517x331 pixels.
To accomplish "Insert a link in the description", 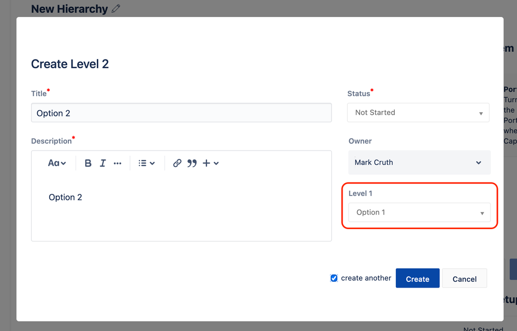I will tap(177, 163).
